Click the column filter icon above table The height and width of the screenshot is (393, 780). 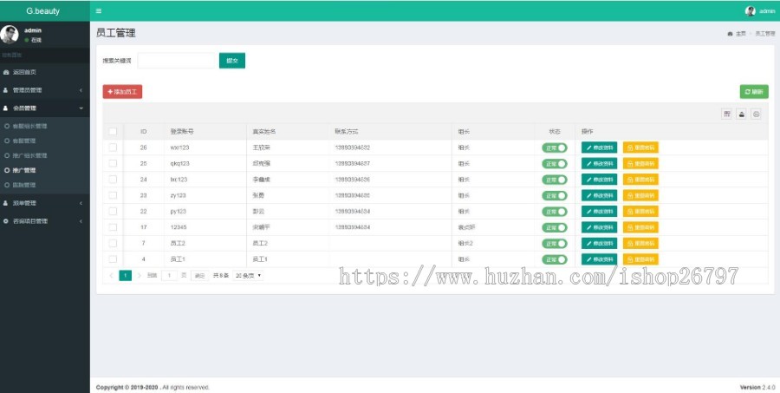[727, 114]
